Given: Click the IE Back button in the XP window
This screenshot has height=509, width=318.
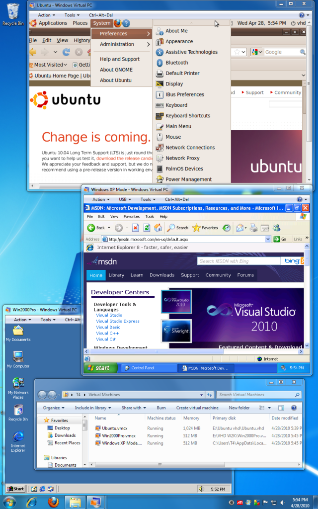Looking at the screenshot, I should pyautogui.click(x=96, y=228).
